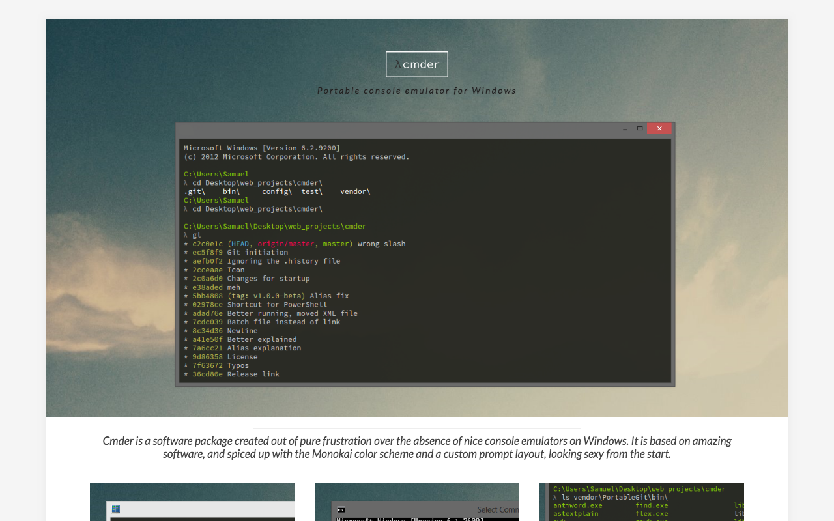Click '7cdc039 Batch file instead of link'
834x521 pixels.
pos(262,322)
